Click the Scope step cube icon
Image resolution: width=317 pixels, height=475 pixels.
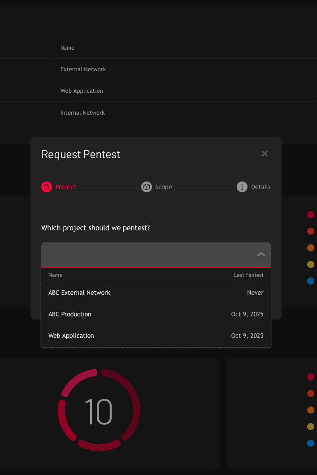click(147, 187)
